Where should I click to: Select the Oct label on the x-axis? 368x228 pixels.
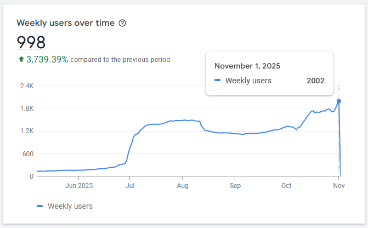286,185
